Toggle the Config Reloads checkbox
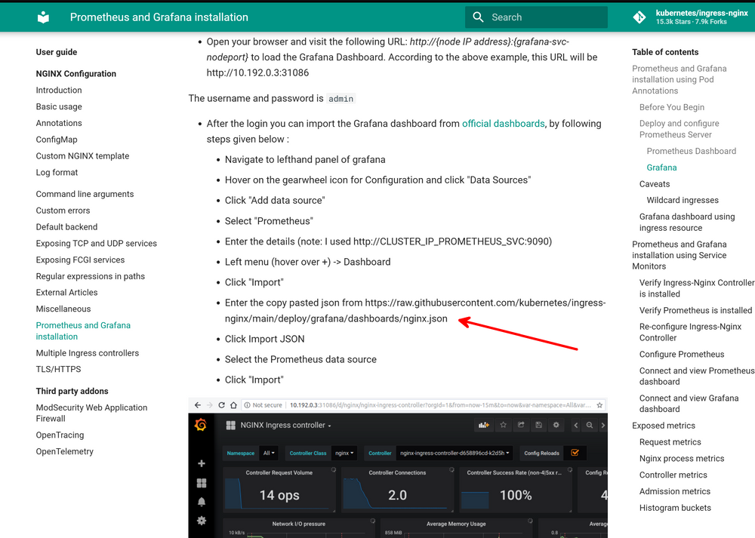 click(x=574, y=453)
